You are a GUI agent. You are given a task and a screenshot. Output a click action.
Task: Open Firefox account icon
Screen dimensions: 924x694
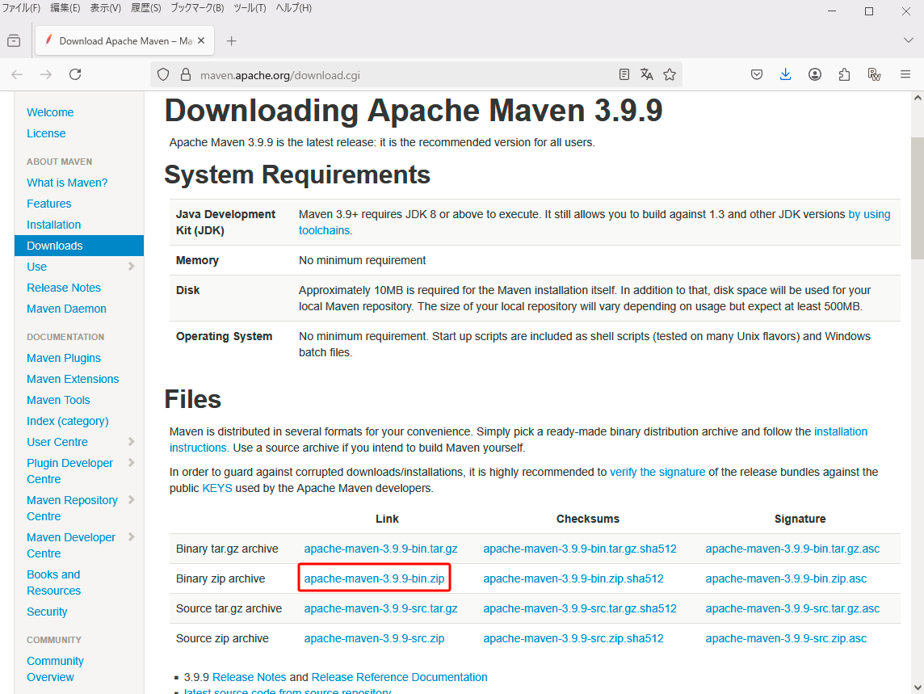(x=815, y=74)
